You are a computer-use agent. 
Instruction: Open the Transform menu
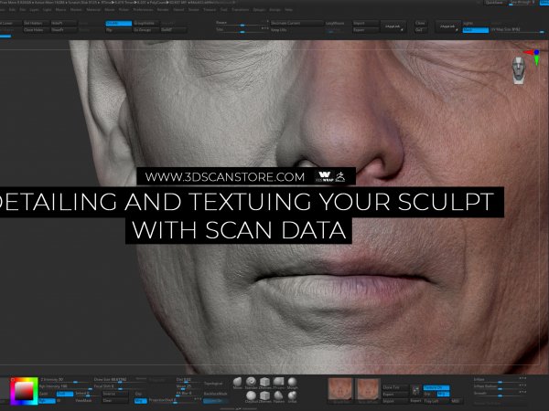click(x=240, y=10)
